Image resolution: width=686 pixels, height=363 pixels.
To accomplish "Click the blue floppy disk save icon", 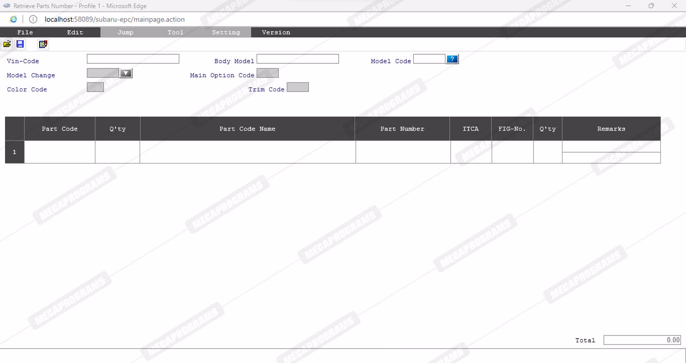I will [x=20, y=44].
